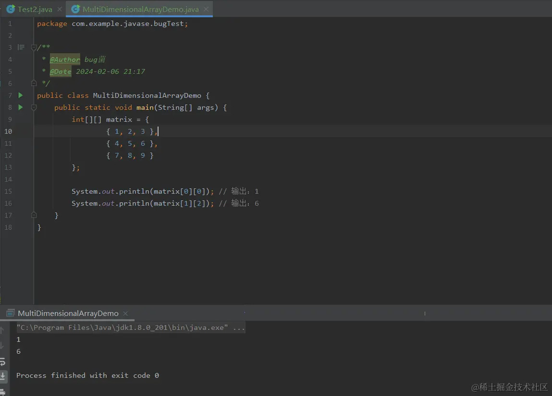Click gutter line number 2

(10, 35)
